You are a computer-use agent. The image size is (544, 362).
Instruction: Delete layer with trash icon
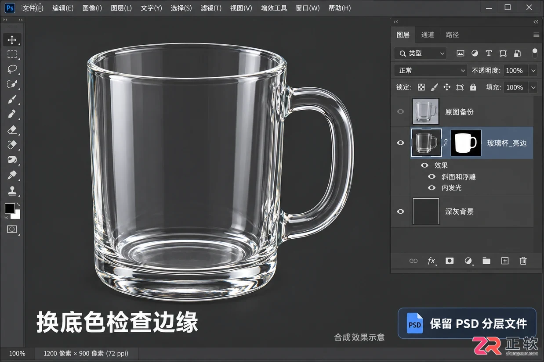coord(523,261)
